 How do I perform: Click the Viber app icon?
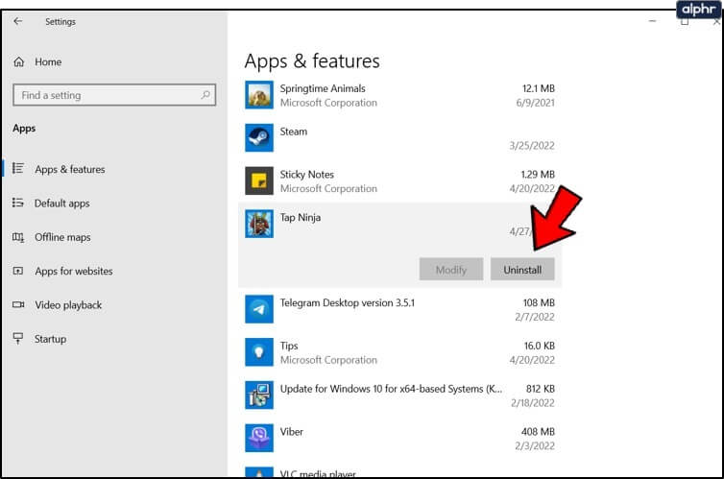pos(259,438)
